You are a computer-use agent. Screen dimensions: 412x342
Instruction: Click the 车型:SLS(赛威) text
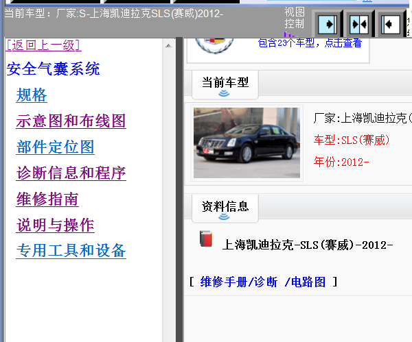[x=352, y=140]
